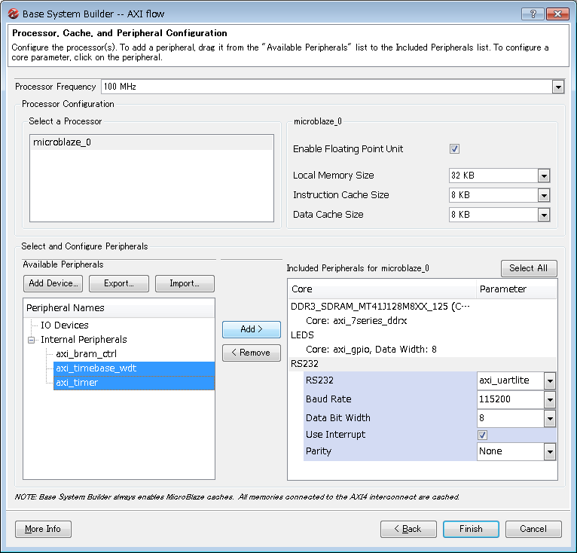The image size is (577, 553).
Task: Open the Parity dropdown
Action: [x=550, y=451]
